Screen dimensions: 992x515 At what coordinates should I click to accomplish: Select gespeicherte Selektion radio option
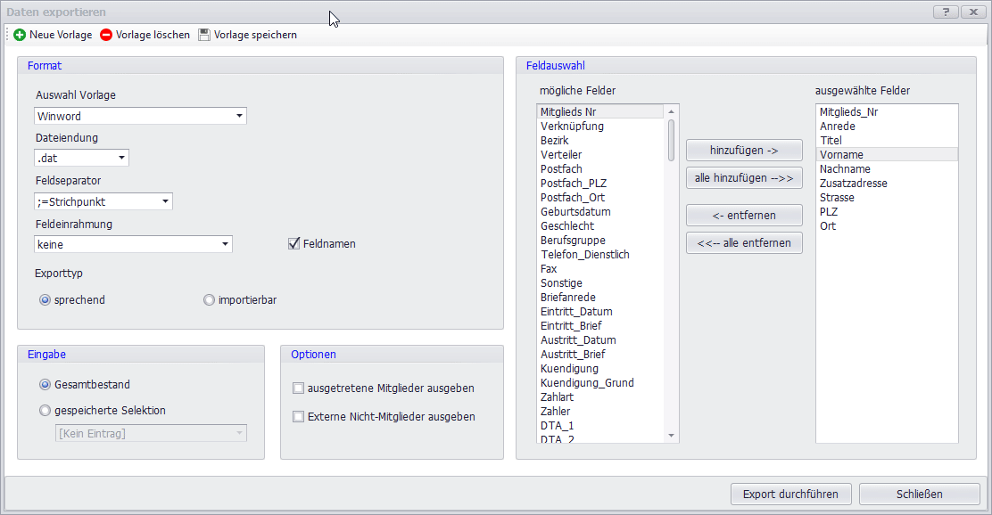[45, 411]
